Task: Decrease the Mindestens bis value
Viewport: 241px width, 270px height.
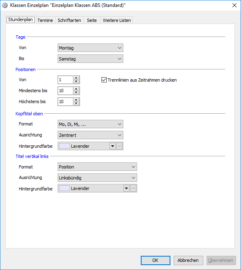Action: tap(76, 93)
